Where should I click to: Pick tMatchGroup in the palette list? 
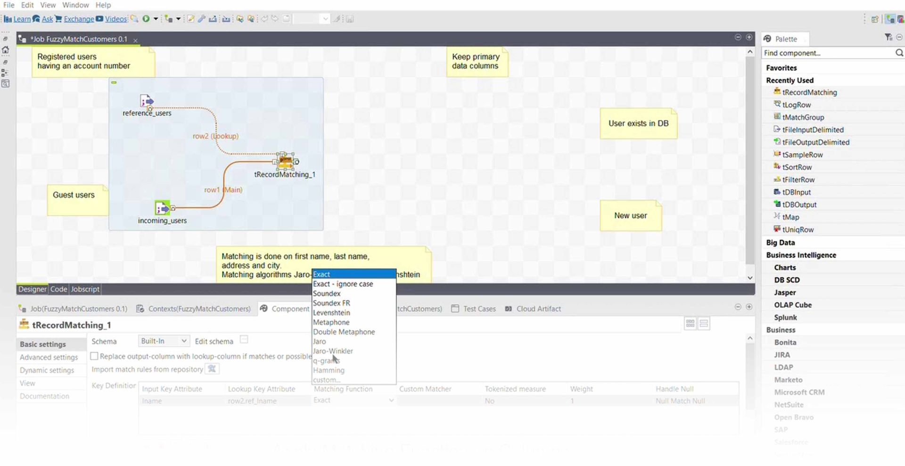point(803,117)
